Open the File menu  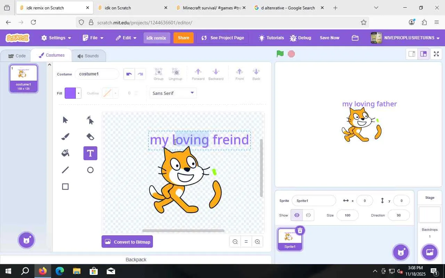pyautogui.click(x=93, y=38)
